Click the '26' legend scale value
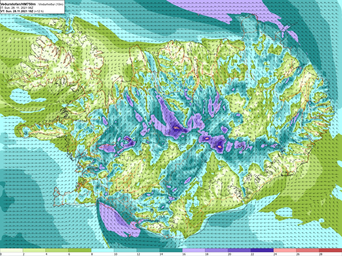This screenshot has height=256, width=342. coord(298,254)
